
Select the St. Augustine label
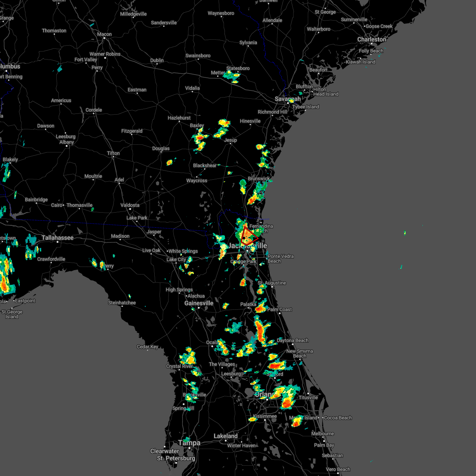click(273, 282)
